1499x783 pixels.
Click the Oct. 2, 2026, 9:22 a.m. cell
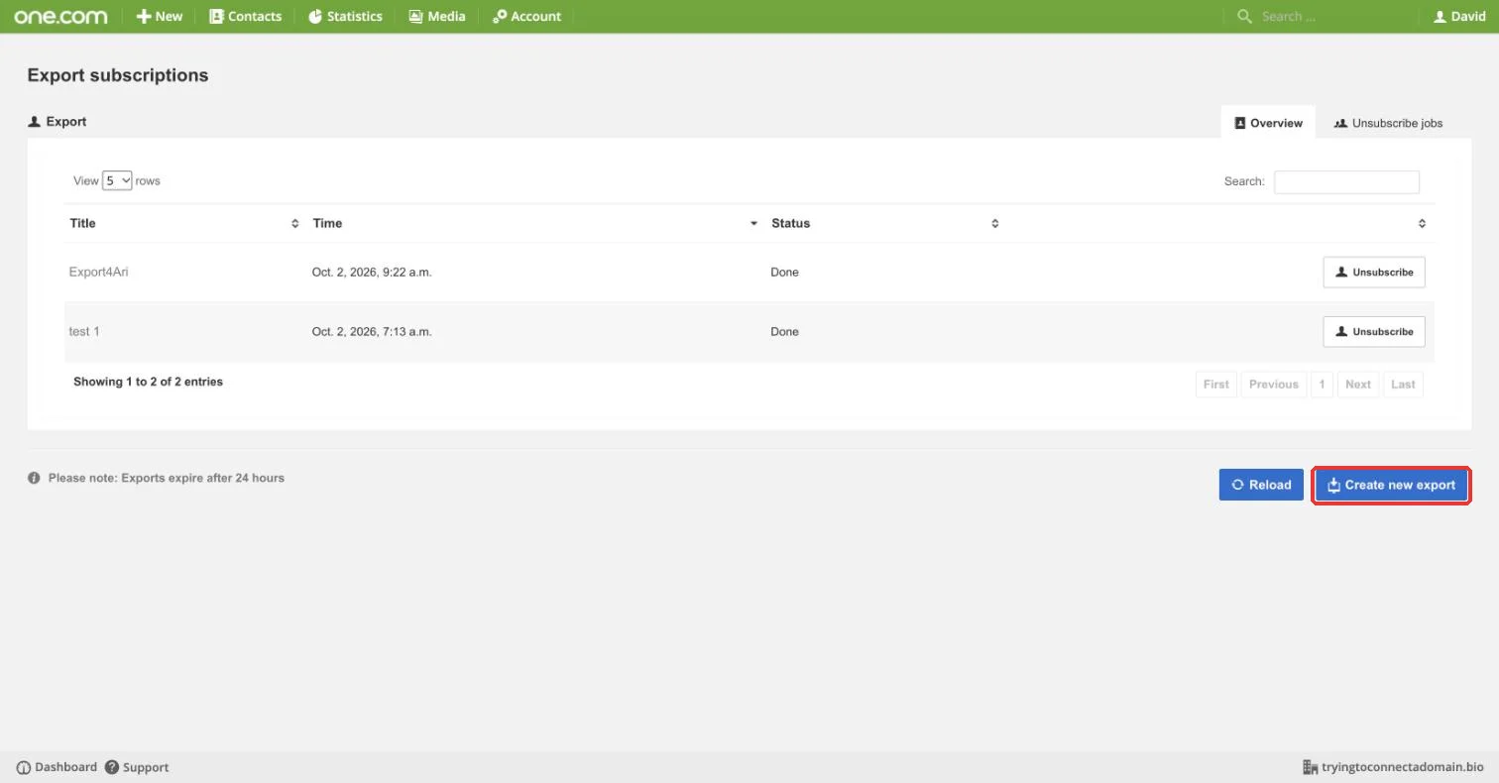tap(372, 272)
